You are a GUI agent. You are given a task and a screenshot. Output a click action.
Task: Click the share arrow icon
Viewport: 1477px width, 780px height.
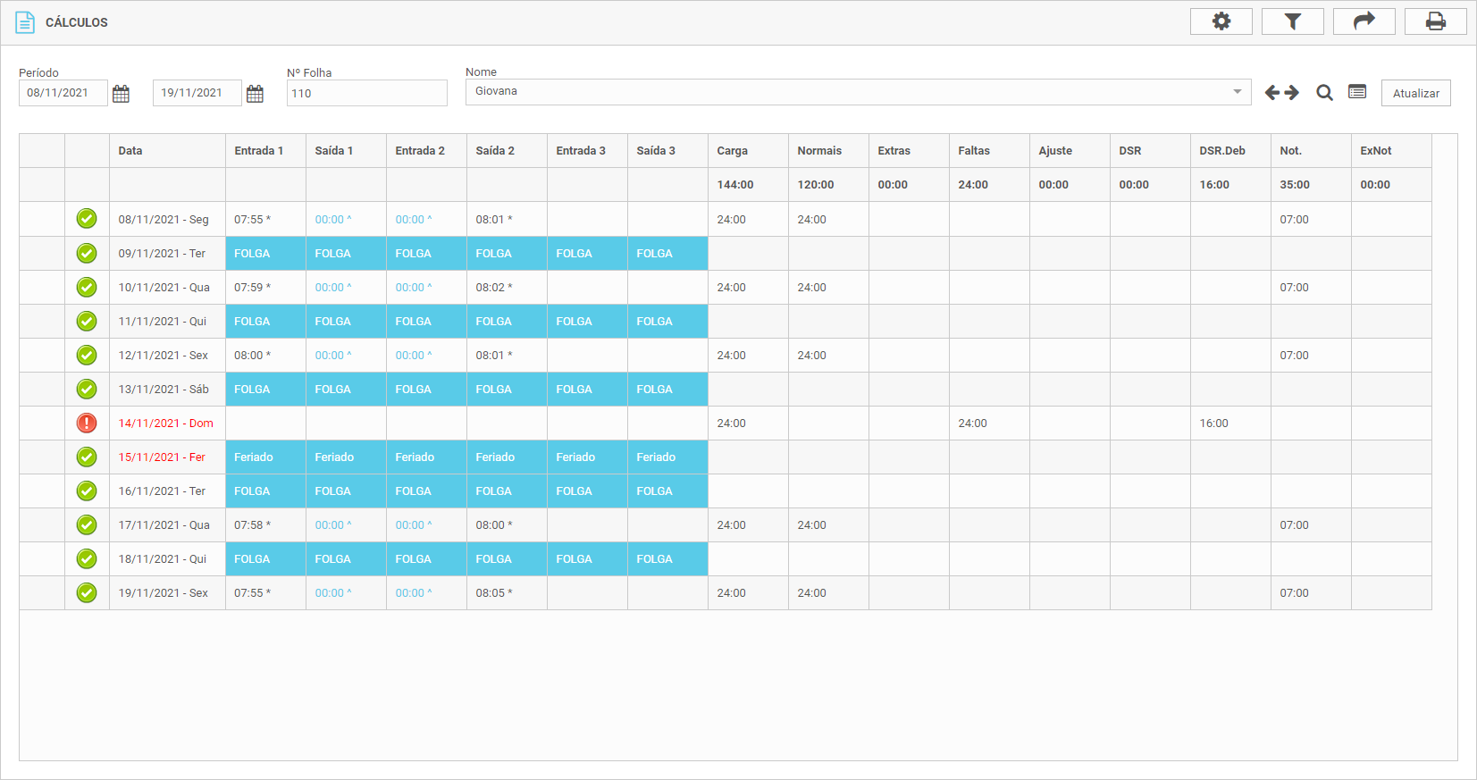pyautogui.click(x=1364, y=21)
